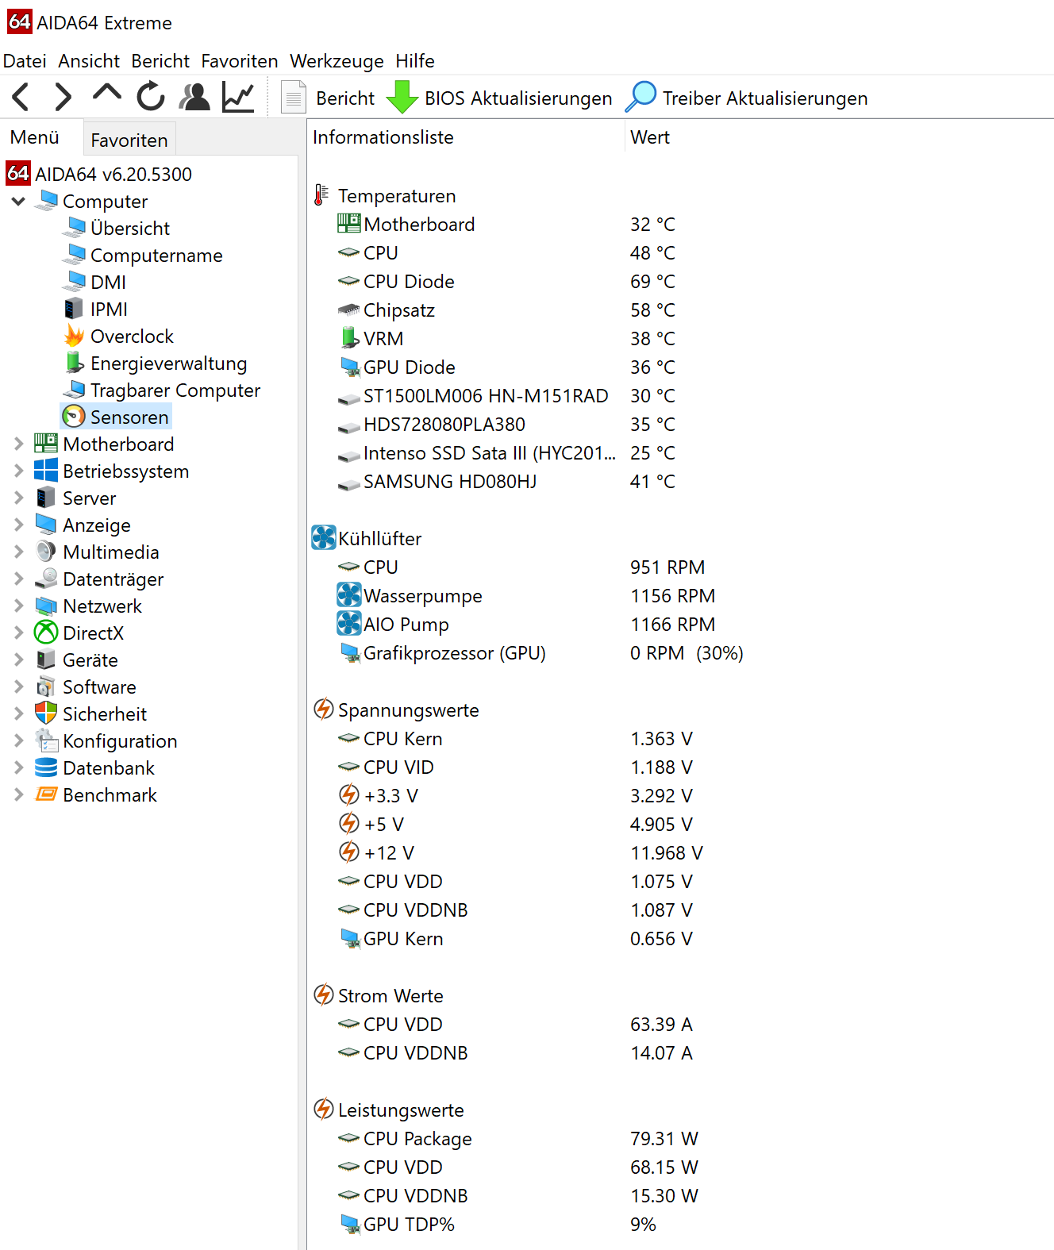Open the user profile toolbar icon

coord(194,97)
